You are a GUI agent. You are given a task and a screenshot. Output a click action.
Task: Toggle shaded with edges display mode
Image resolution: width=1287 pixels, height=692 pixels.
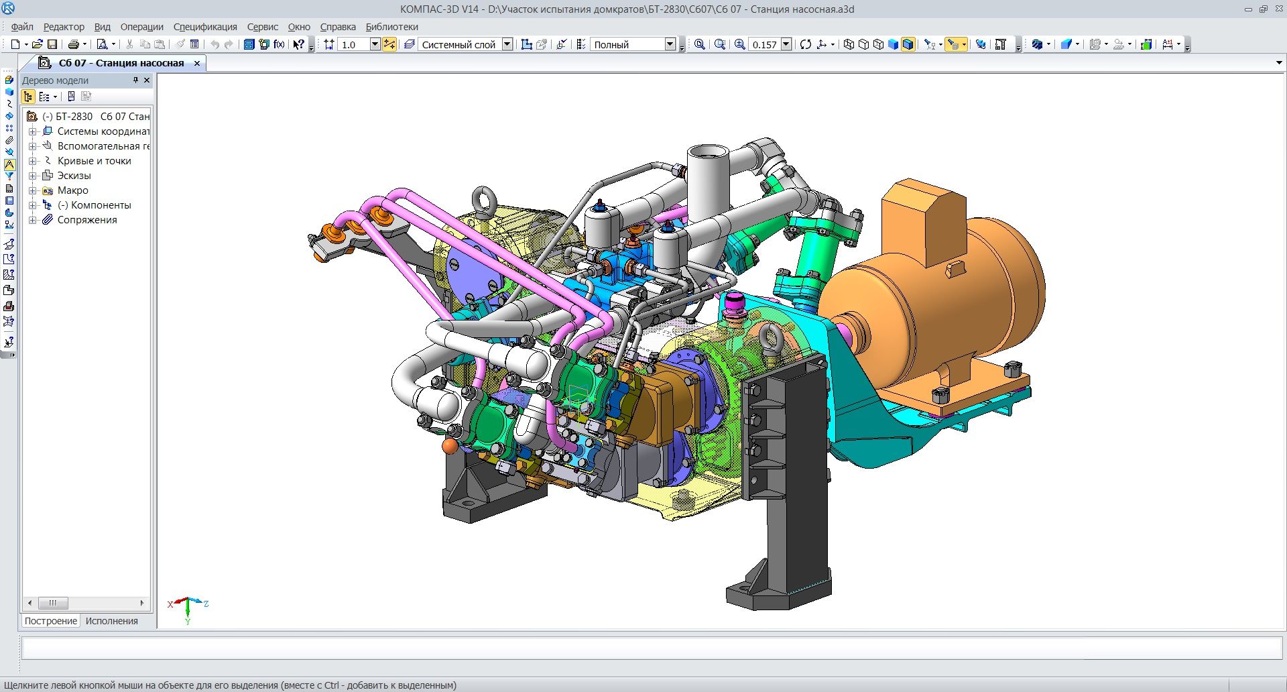coord(908,44)
